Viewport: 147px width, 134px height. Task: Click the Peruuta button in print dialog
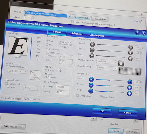pos(133,132)
